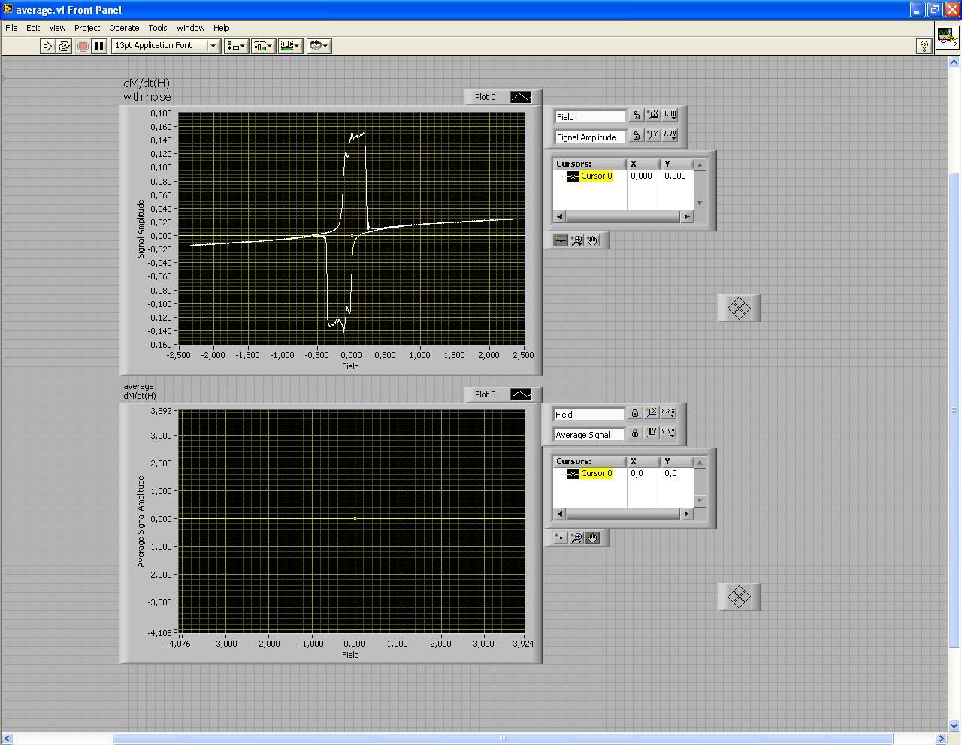Screen dimensions: 962x745
Task: Select Cursor 0 in the top cursor legend
Action: pos(596,176)
